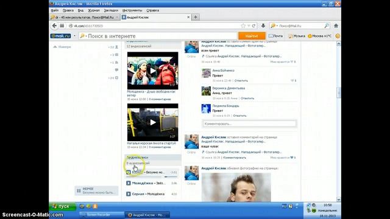Play the Молодёжка – Звёз... audio track

(129, 183)
